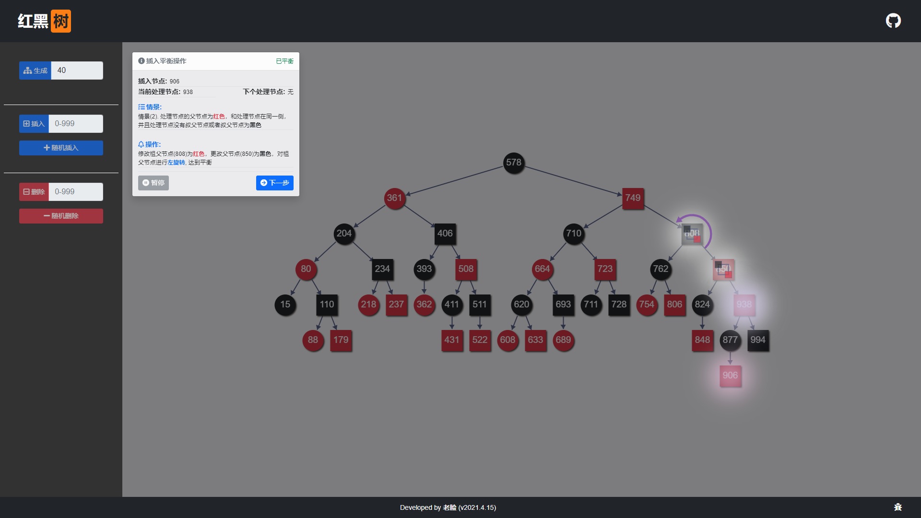Click the 红黑树 logo
Image resolution: width=921 pixels, height=518 pixels.
44,21
